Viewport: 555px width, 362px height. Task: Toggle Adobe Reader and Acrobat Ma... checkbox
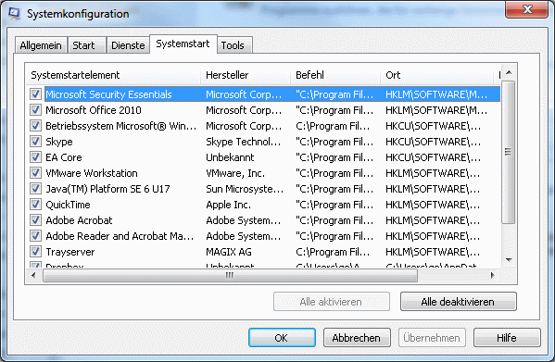coord(35,236)
